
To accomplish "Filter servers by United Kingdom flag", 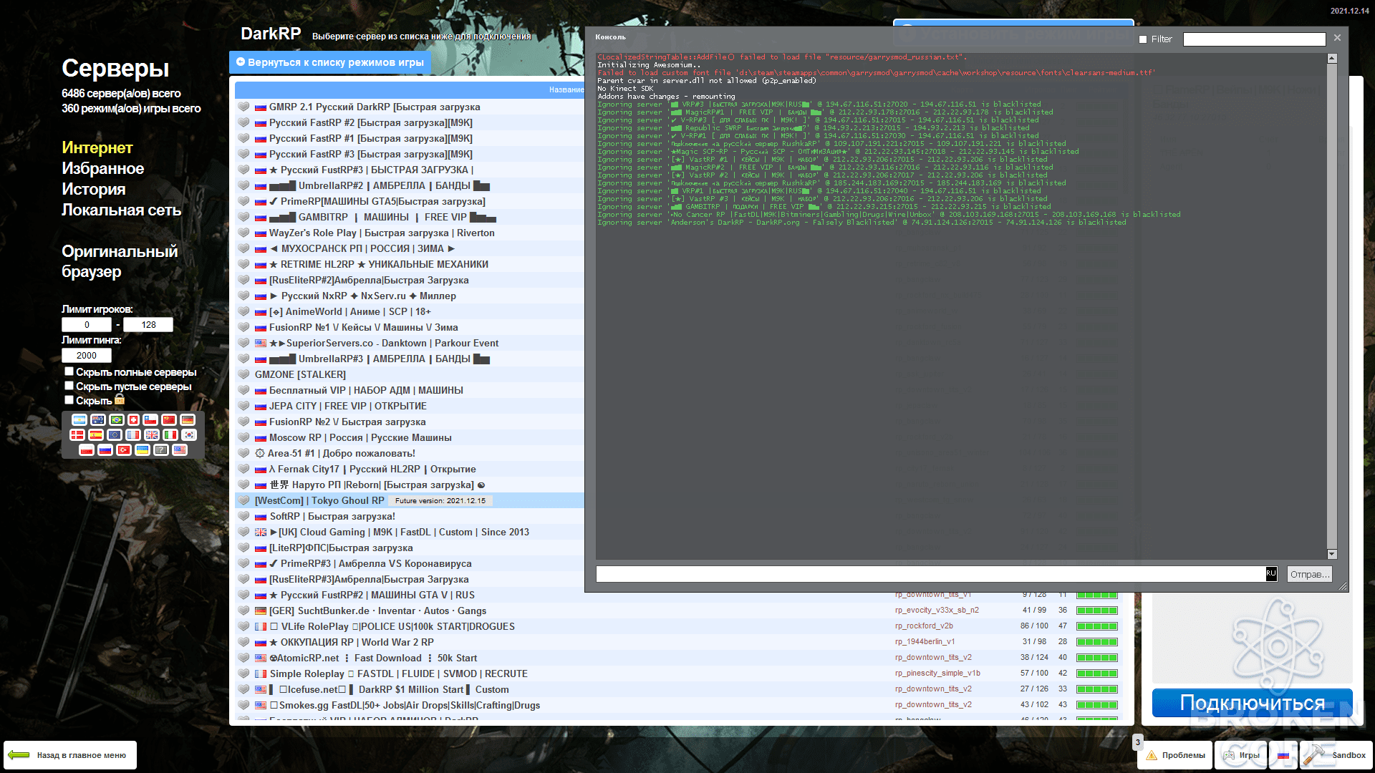I will point(152,434).
